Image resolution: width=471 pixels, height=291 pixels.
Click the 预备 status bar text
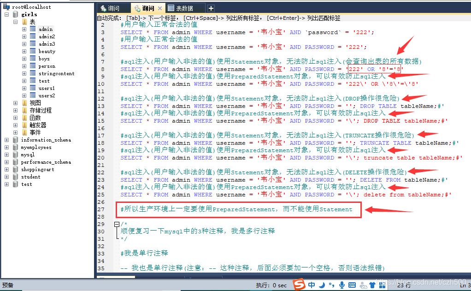[x=8, y=285]
